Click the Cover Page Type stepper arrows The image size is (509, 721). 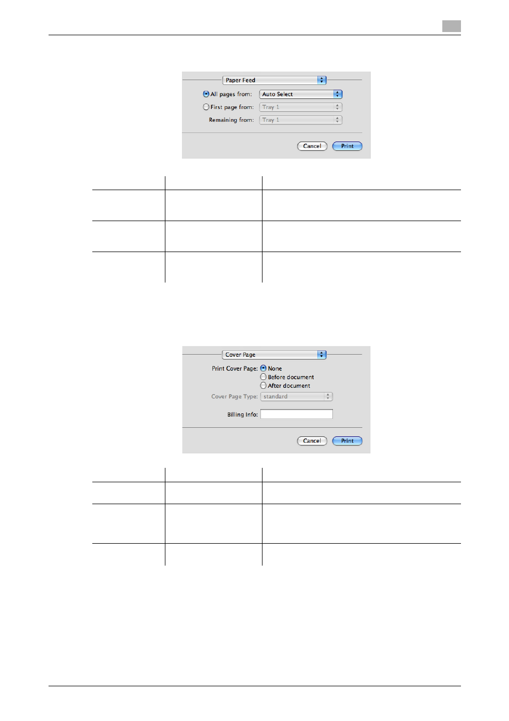tap(328, 396)
